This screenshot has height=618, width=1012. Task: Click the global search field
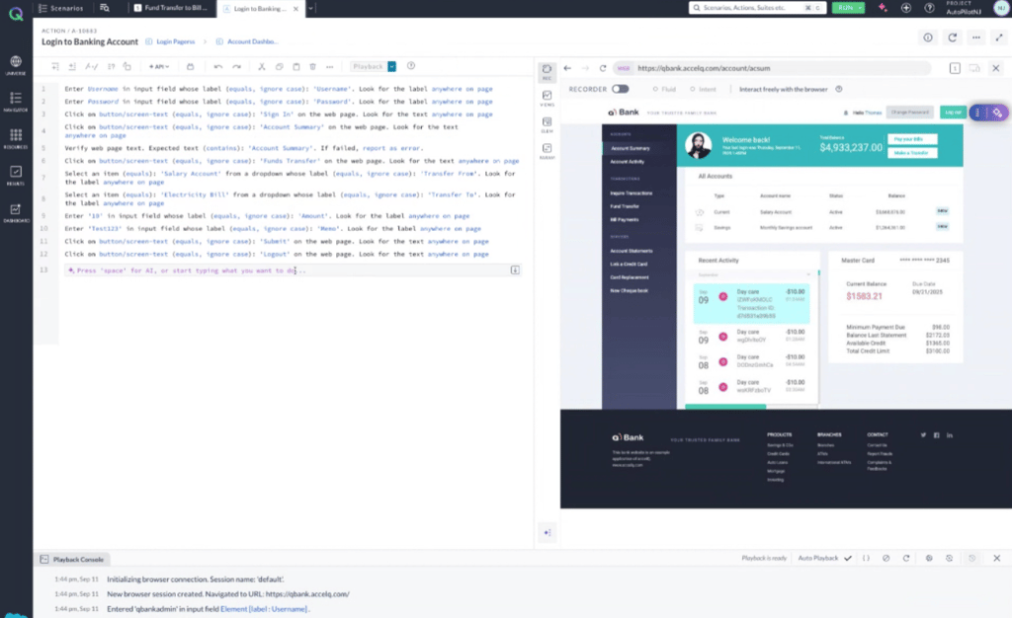(757, 8)
